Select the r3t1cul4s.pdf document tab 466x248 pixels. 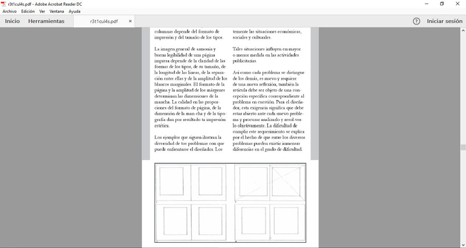[104, 22]
